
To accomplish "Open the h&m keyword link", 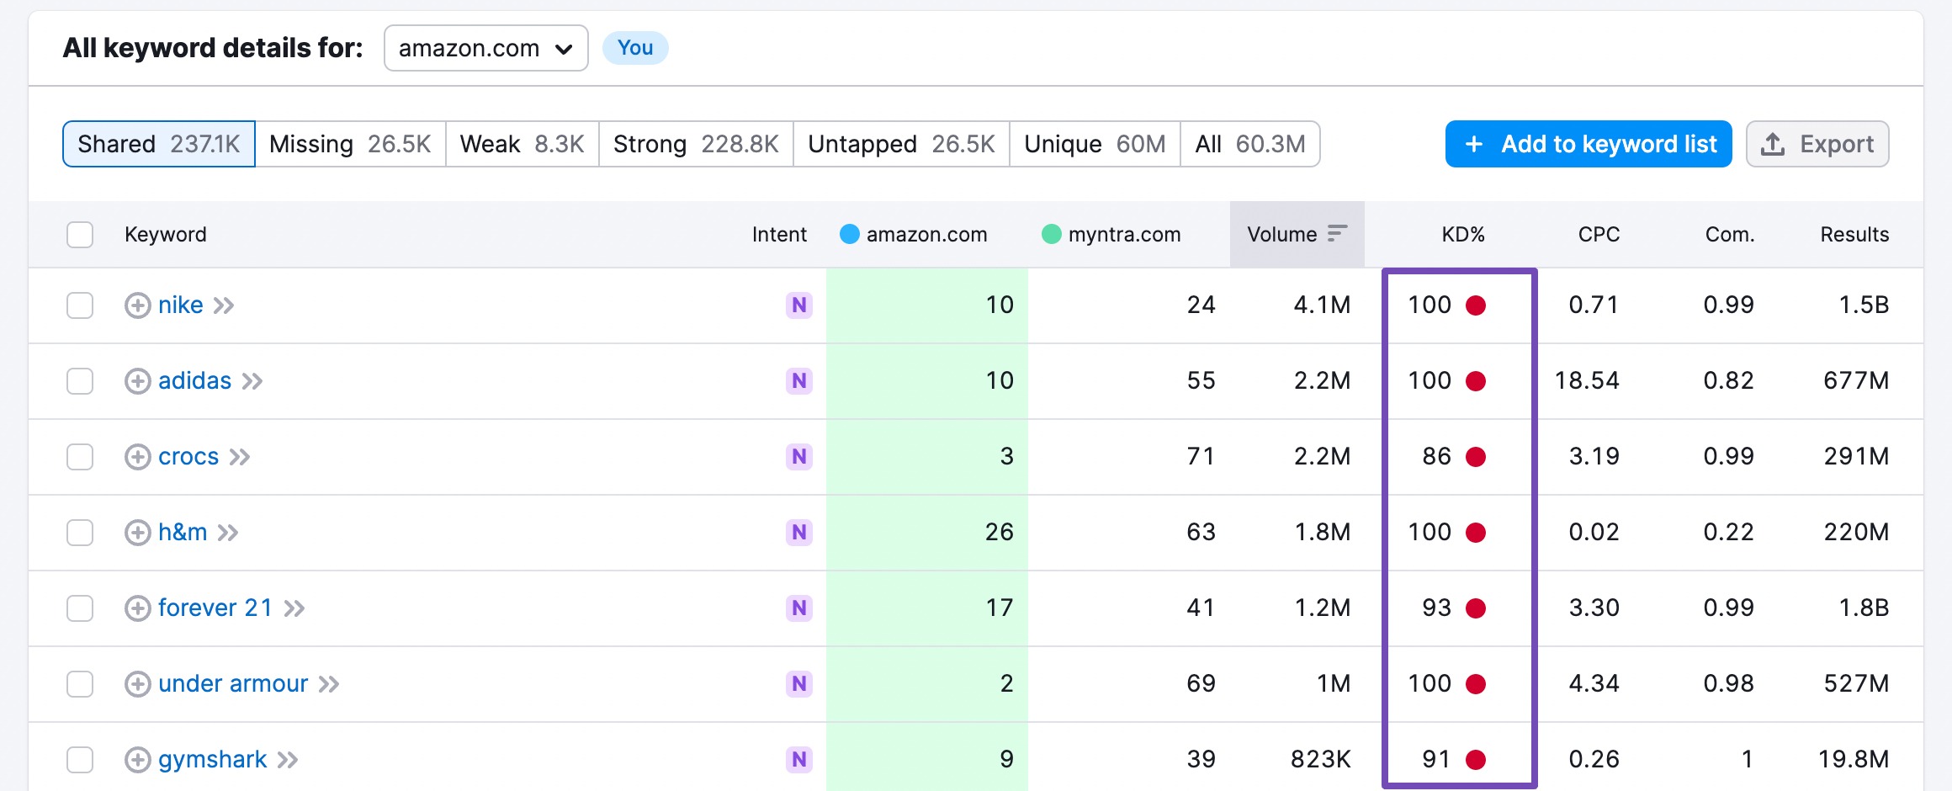I will point(183,533).
